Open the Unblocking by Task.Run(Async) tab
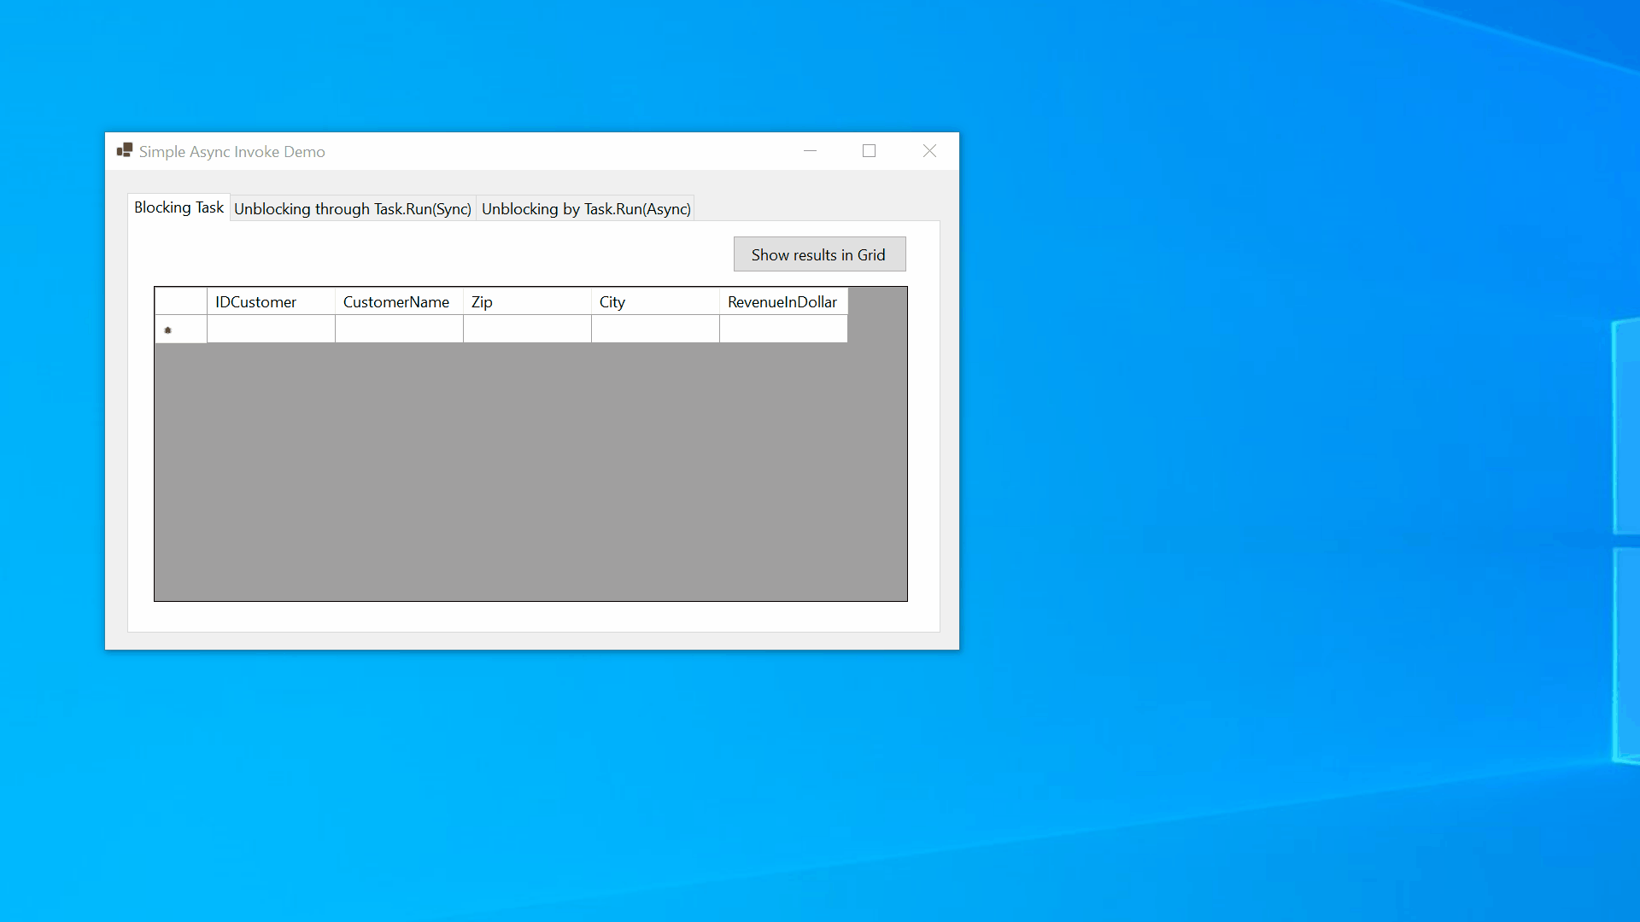The height and width of the screenshot is (922, 1640). (x=586, y=209)
